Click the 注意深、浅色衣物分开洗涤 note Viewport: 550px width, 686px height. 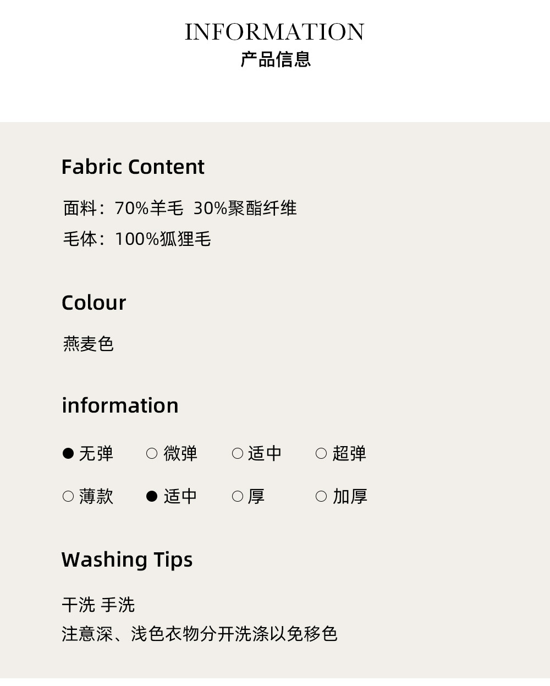pyautogui.click(x=199, y=634)
